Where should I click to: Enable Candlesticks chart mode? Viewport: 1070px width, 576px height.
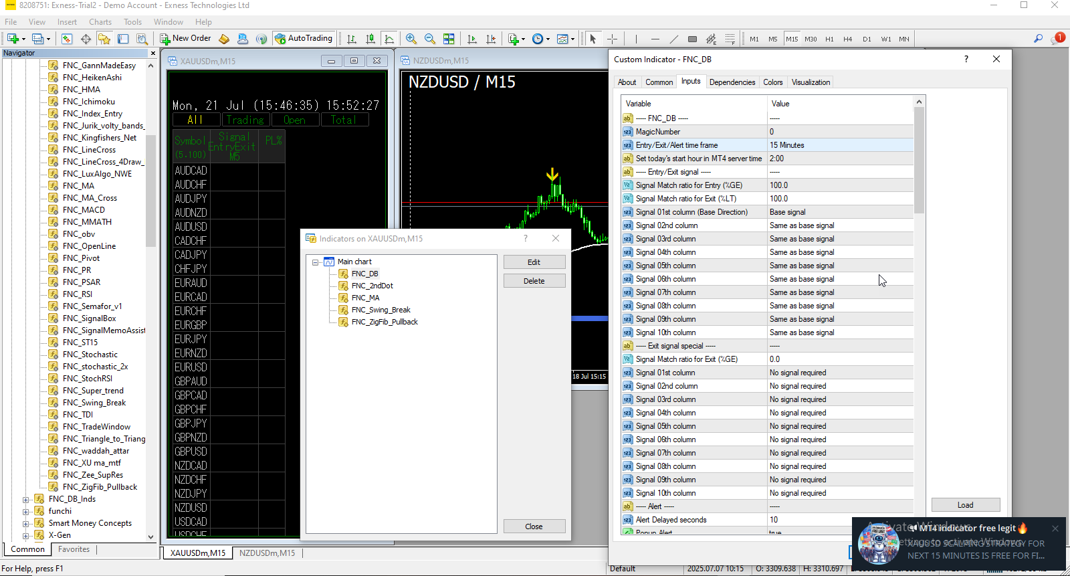[x=370, y=39]
